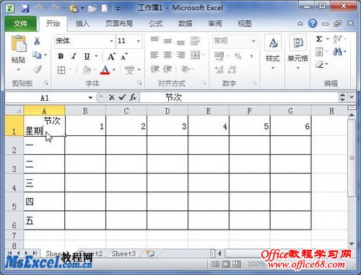
Task: Switch to the 数据 Data tab
Action: point(185,24)
